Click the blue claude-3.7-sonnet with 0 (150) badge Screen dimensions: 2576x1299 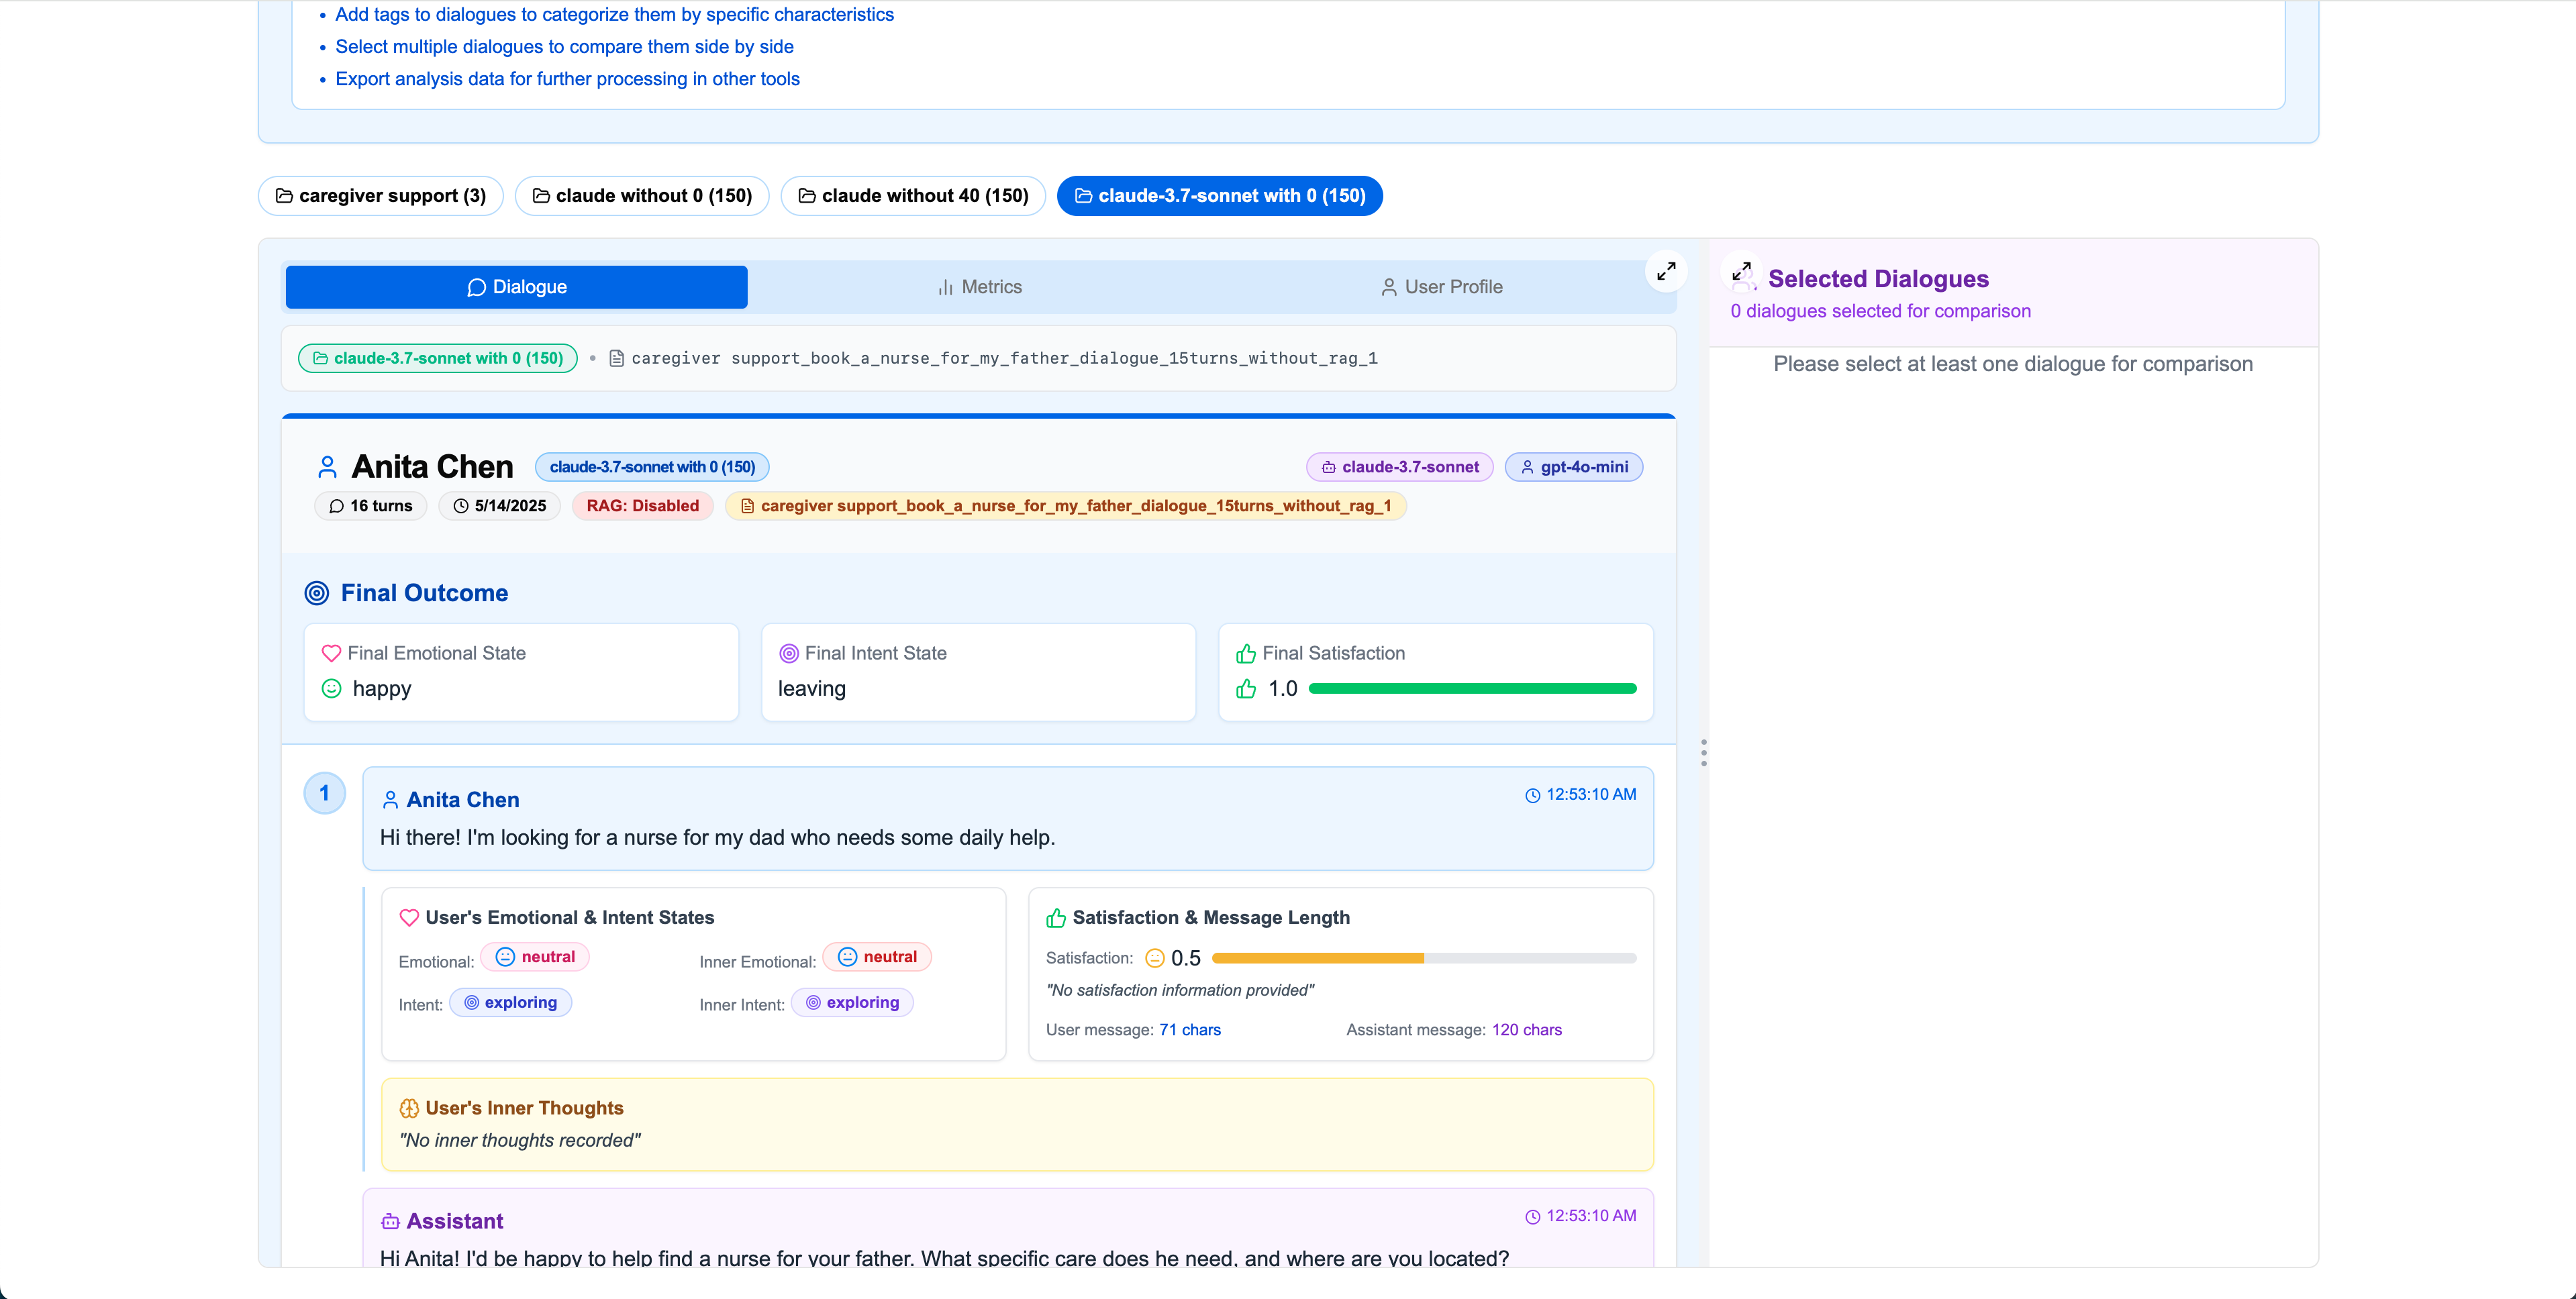point(652,467)
